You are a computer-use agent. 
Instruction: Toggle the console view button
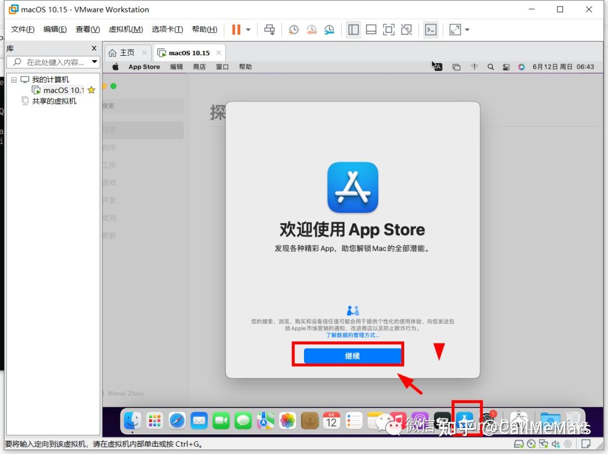[x=431, y=29]
